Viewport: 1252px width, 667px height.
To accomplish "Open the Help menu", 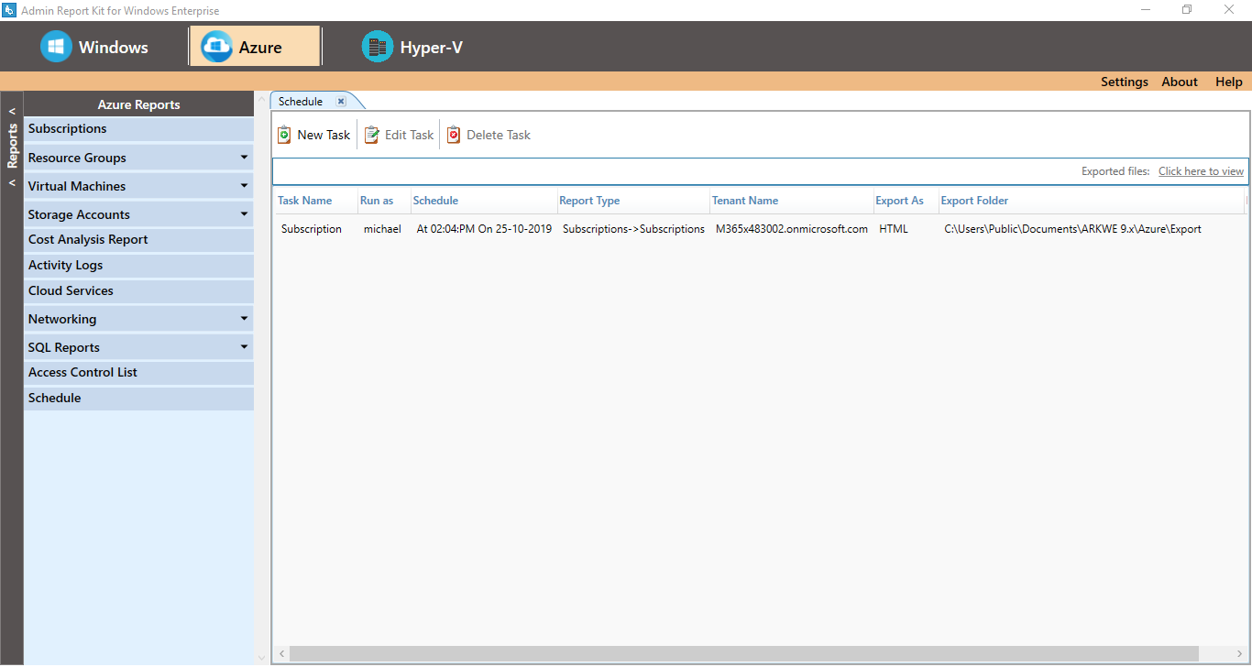I will (1229, 82).
